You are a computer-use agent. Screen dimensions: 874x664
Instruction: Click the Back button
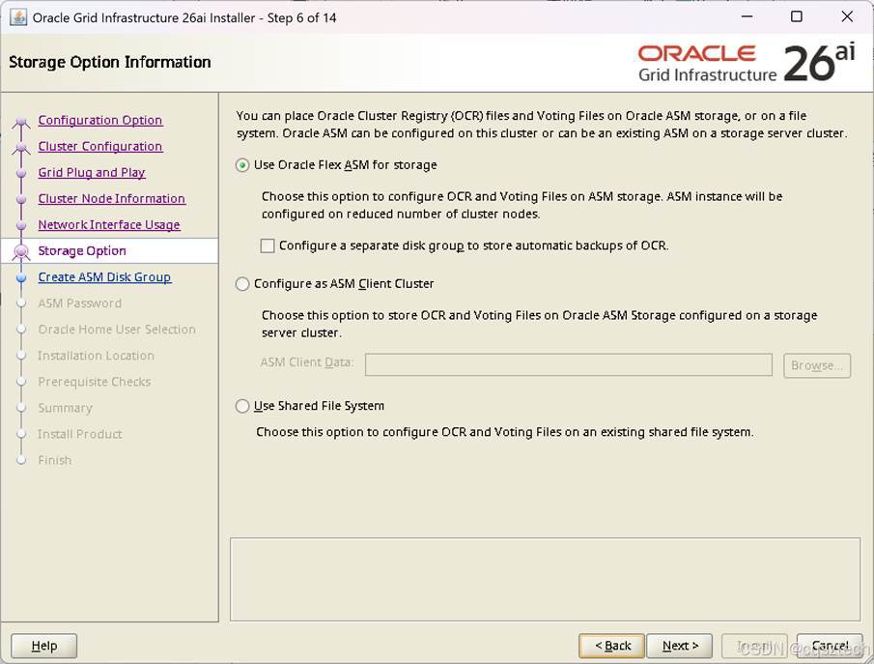(x=611, y=646)
